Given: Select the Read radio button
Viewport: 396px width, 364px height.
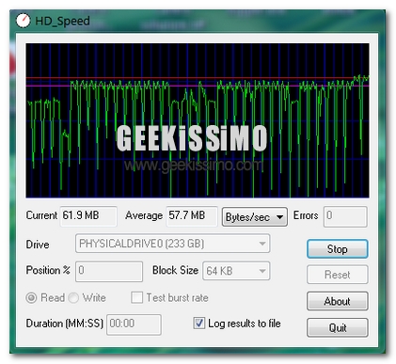Looking at the screenshot, I should [x=31, y=297].
